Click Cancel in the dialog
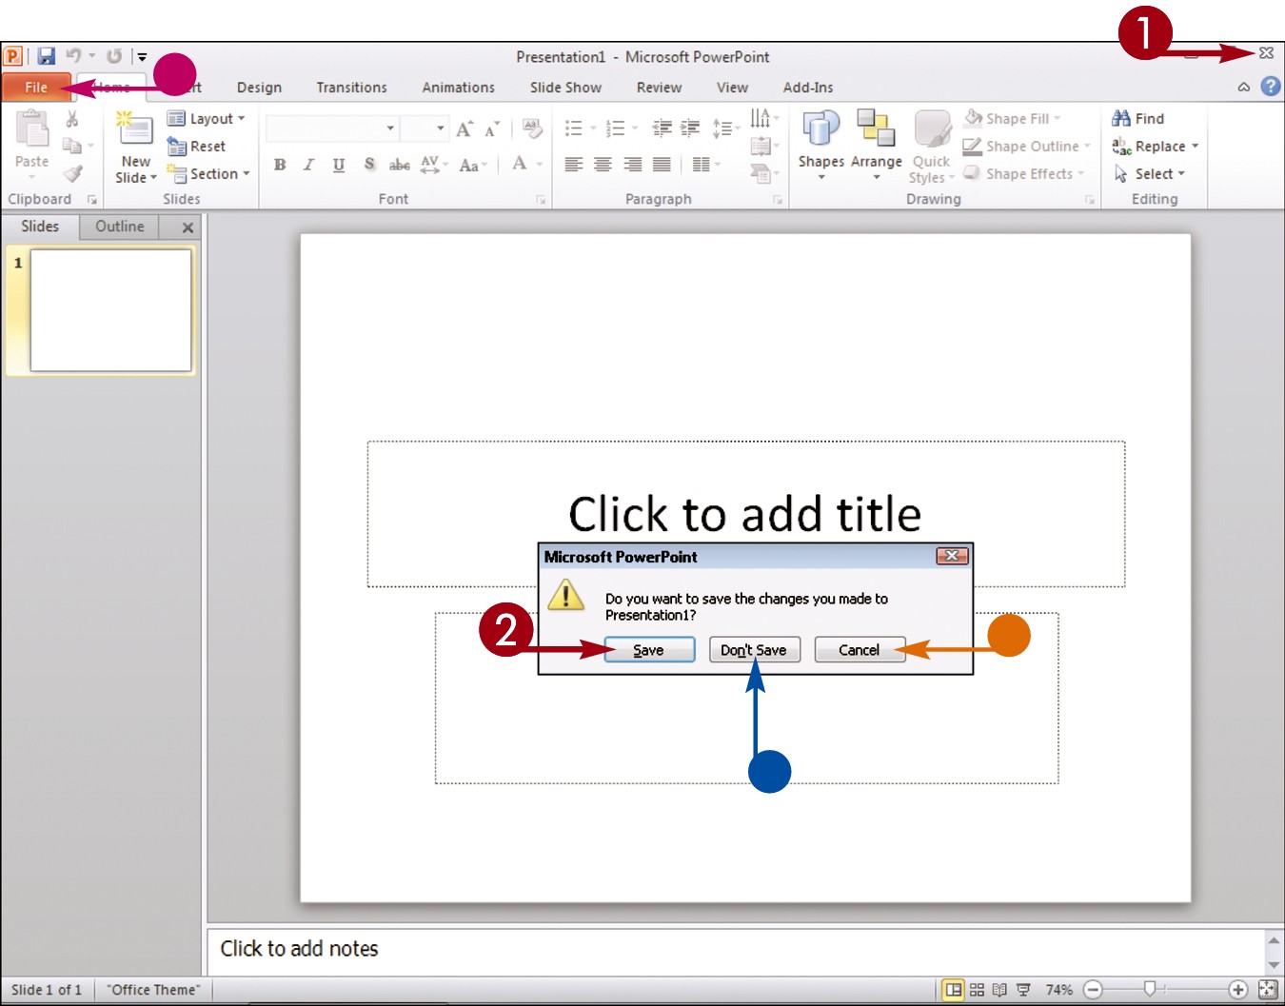 pyautogui.click(x=859, y=650)
